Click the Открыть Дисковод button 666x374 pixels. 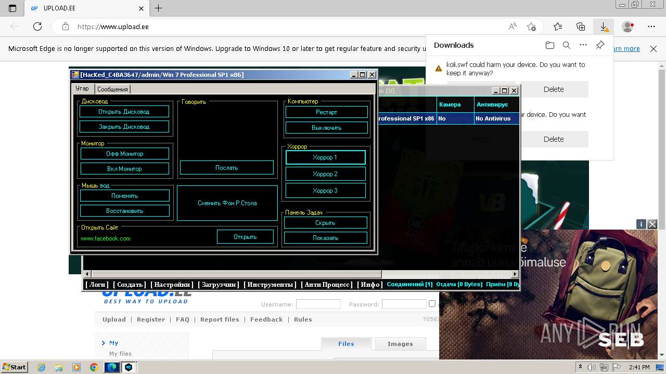pyautogui.click(x=124, y=112)
